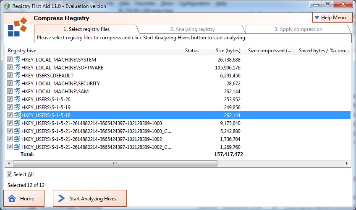Viewport: 356px width, 210px height.
Task: Uncheck the checkbox for row ending 1000_C...
Action: [10, 131]
